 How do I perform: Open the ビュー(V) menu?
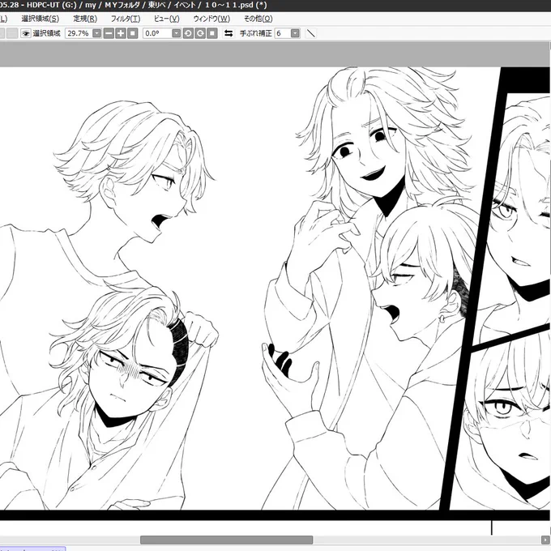167,19
